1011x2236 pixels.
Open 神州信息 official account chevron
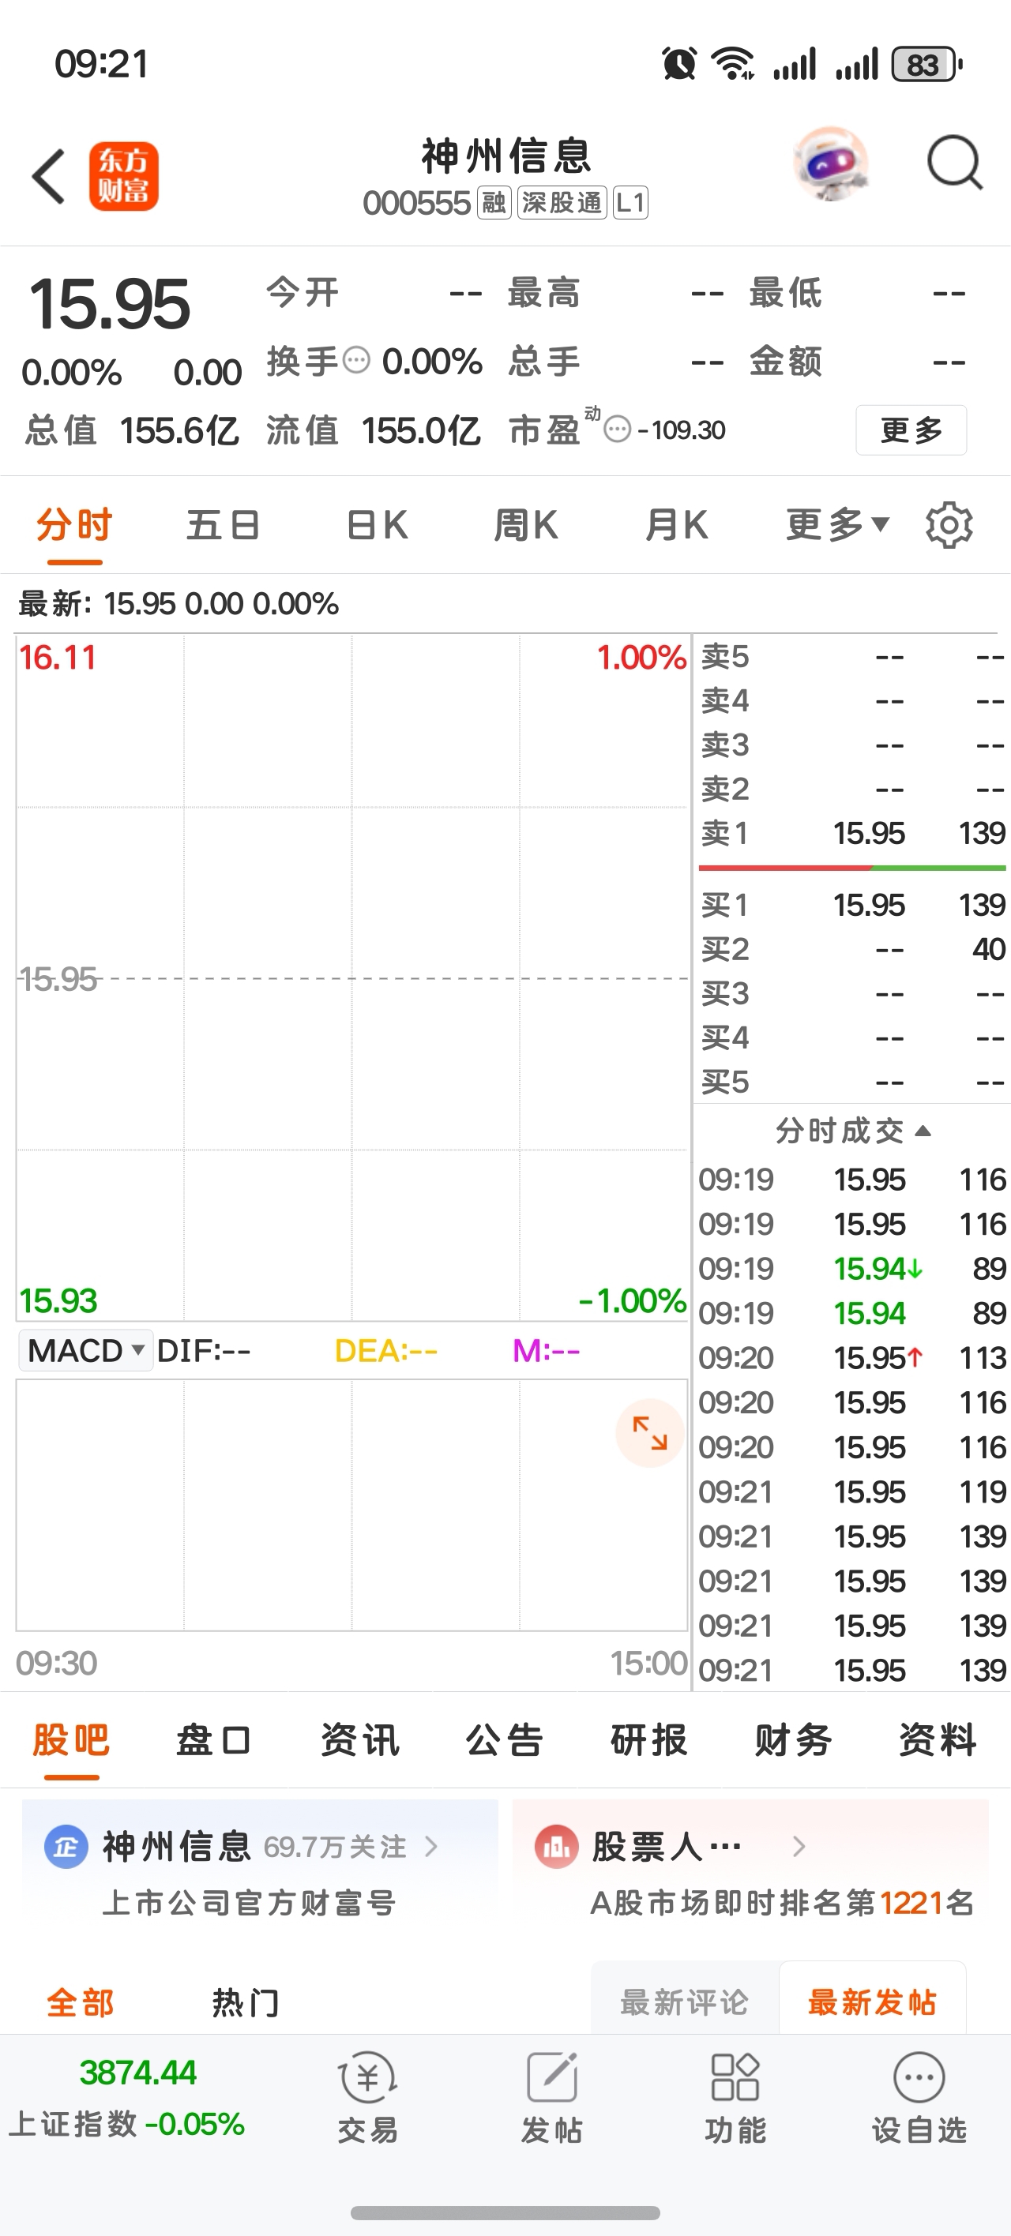pos(430,1846)
